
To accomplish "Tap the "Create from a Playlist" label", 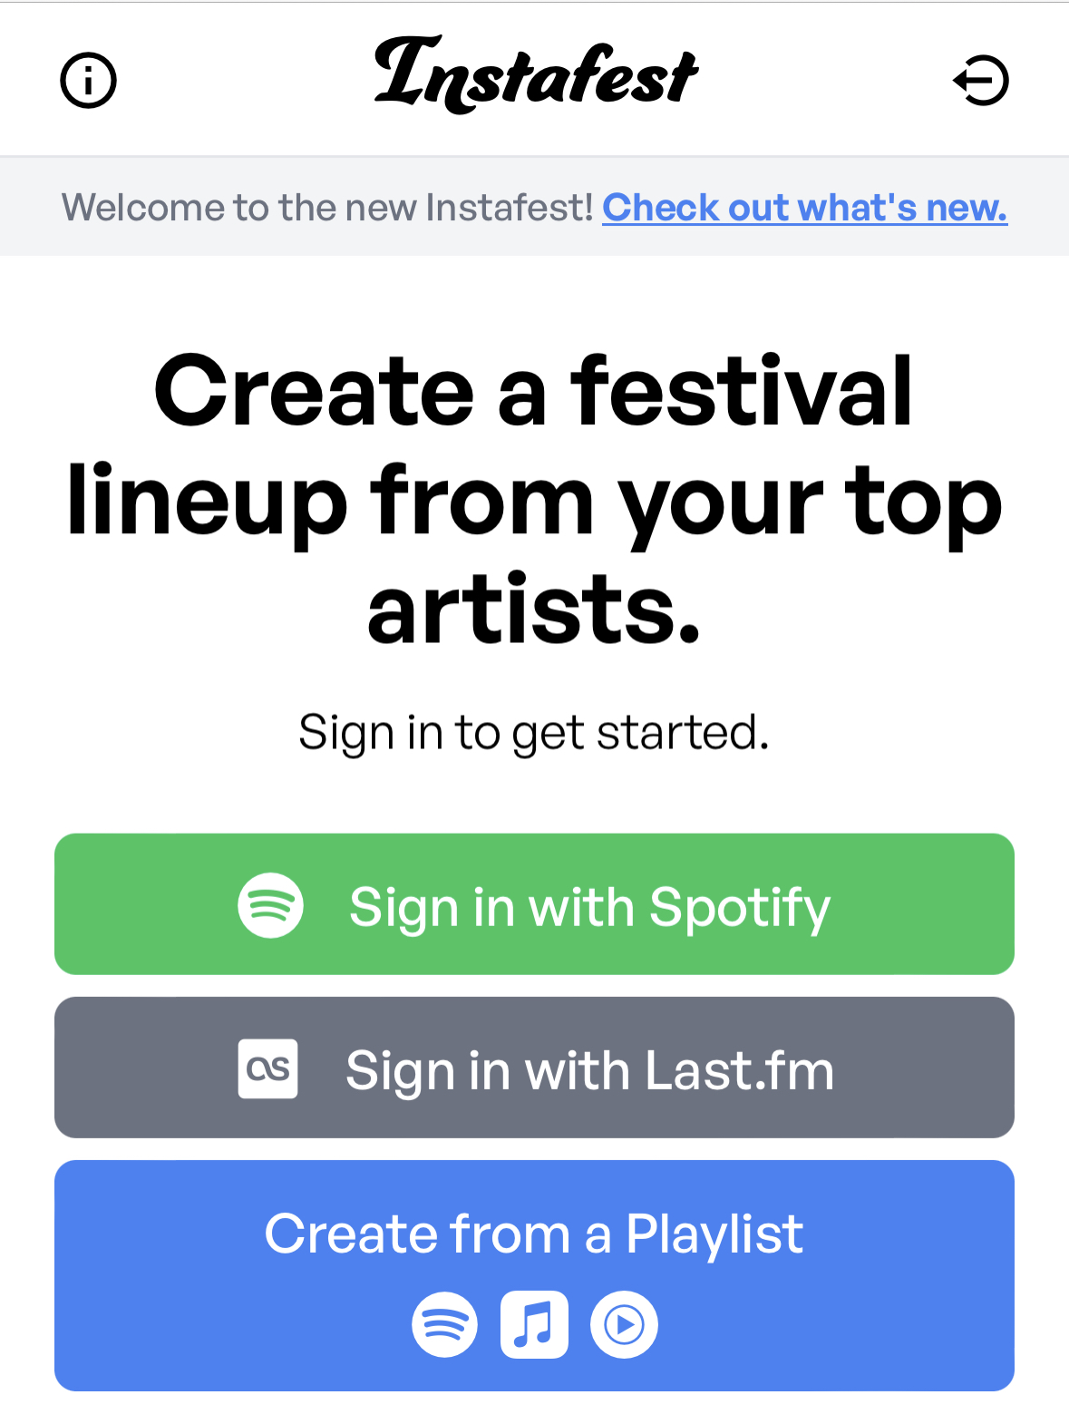I will pyautogui.click(x=533, y=1234).
